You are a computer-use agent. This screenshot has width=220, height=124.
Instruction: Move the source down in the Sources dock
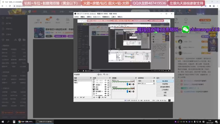[x=105, y=97]
